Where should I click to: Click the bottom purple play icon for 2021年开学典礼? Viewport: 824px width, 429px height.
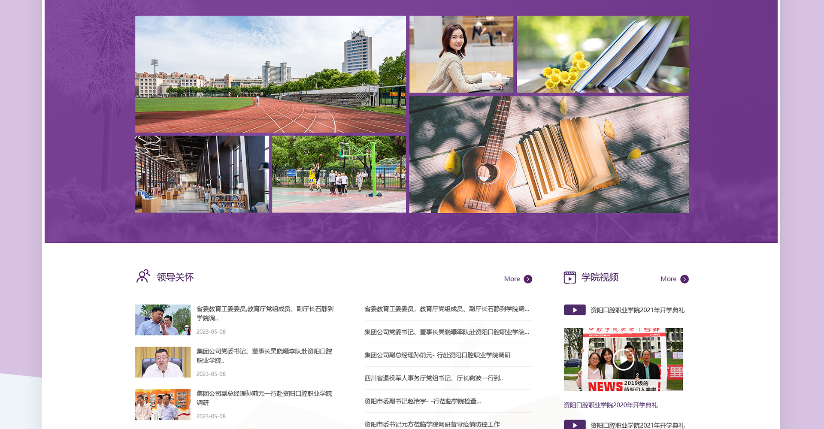point(575,424)
